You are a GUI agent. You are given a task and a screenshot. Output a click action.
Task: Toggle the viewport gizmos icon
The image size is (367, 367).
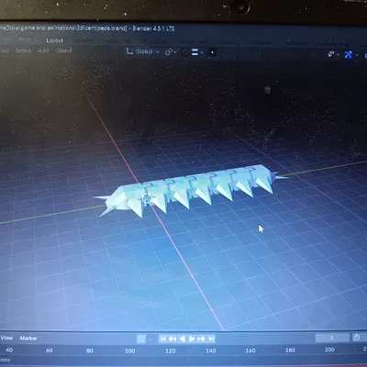[349, 55]
